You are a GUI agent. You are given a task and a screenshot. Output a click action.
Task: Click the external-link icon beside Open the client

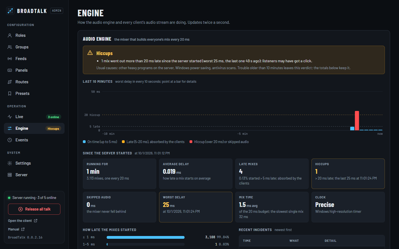coord(35,221)
